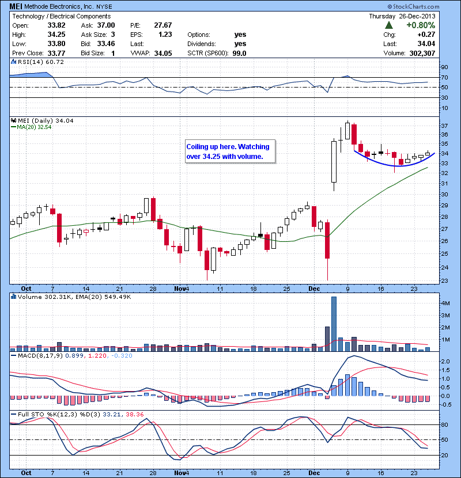Click the RSI(14) 60.72 label
This screenshot has height=478, width=461.
point(41,62)
